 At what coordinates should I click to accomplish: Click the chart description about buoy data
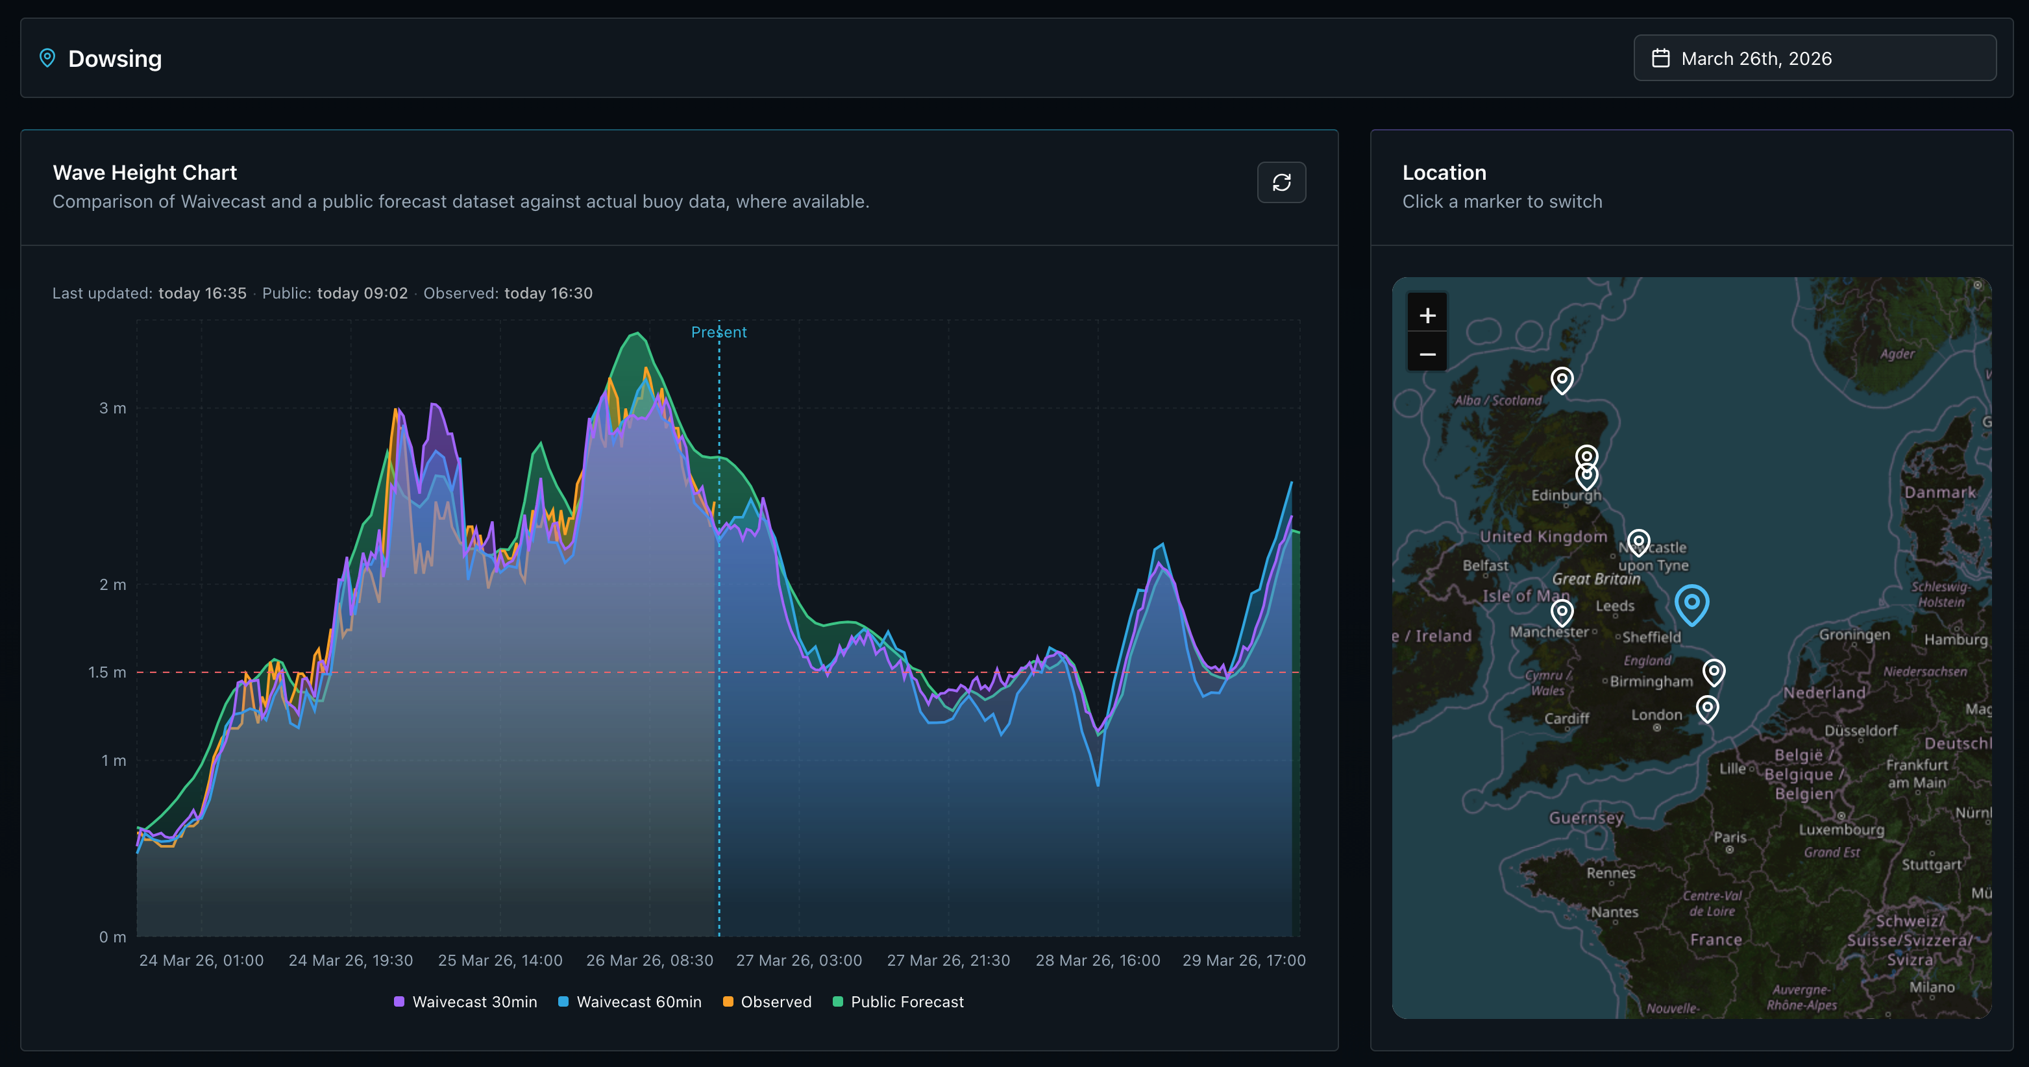(x=461, y=202)
